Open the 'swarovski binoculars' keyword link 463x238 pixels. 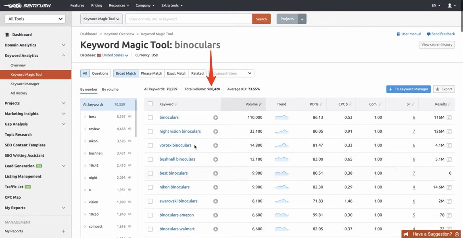pos(178,201)
